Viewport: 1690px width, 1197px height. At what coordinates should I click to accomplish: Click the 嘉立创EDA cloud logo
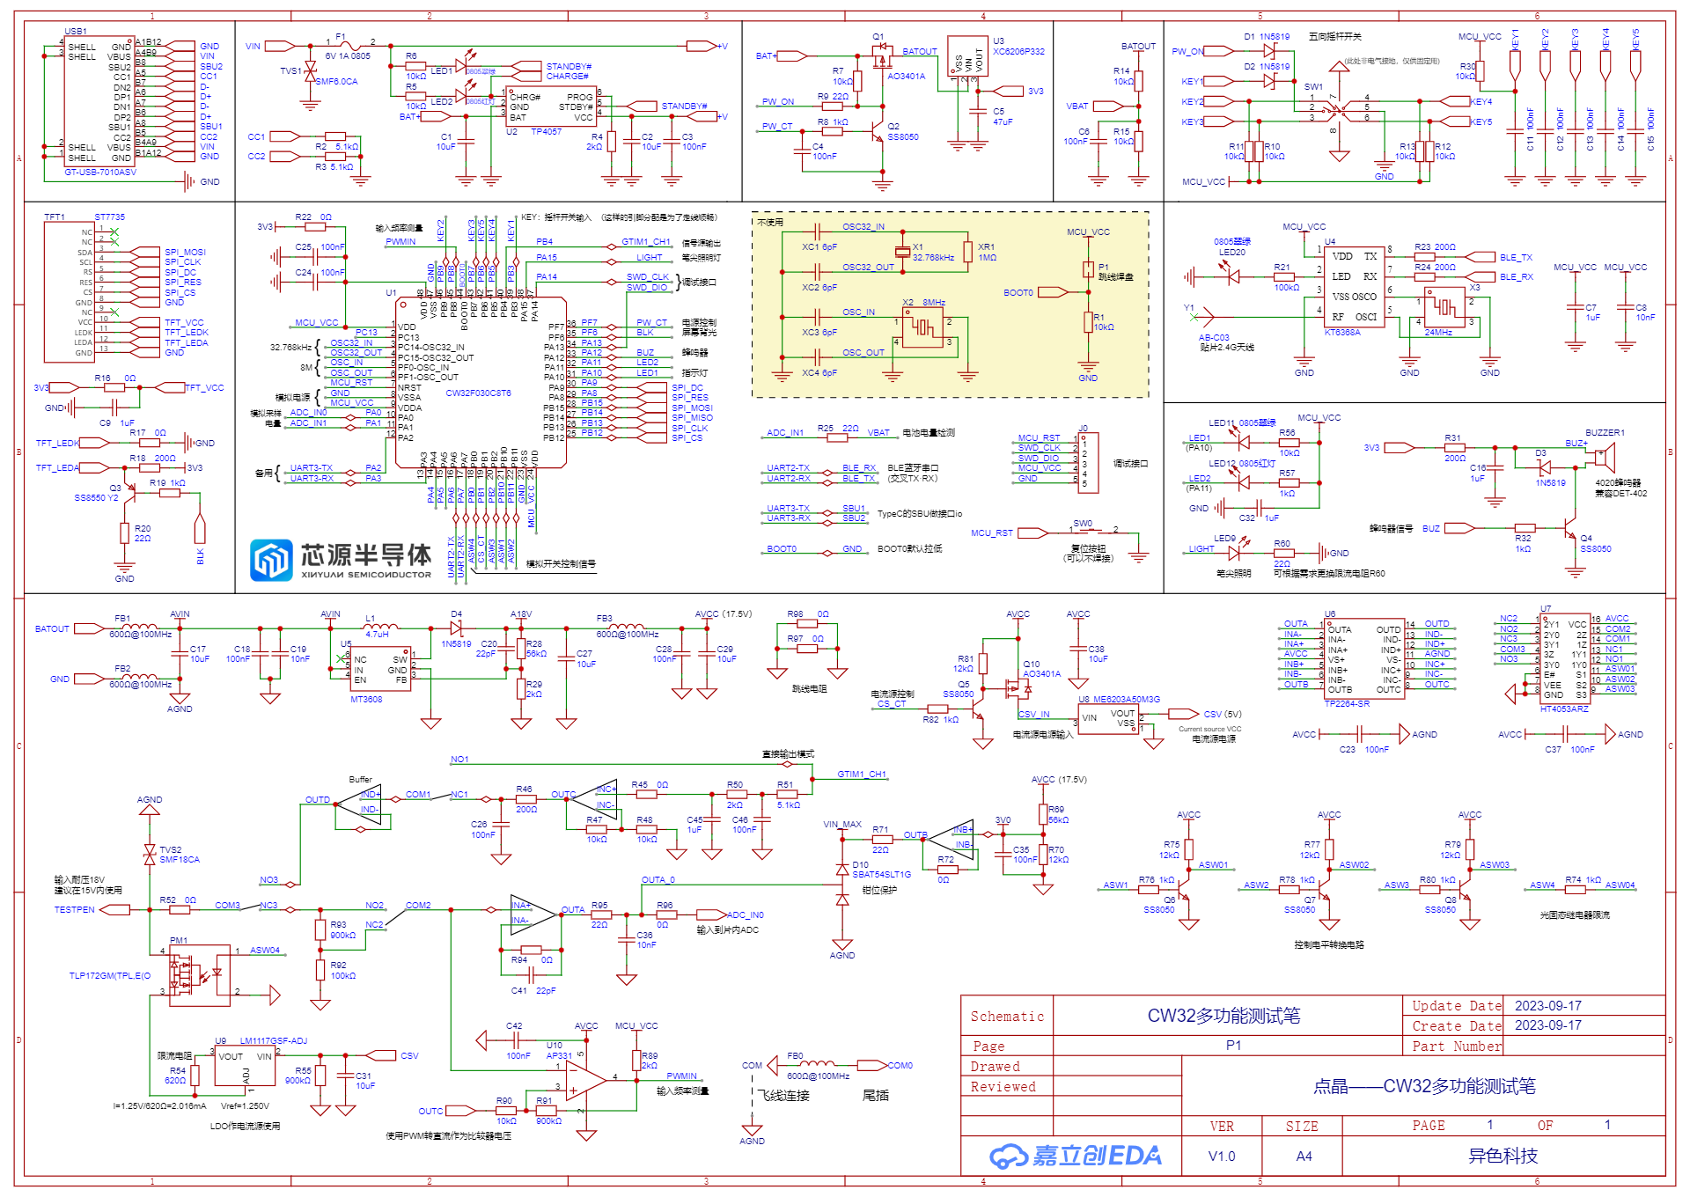[x=1075, y=1156]
